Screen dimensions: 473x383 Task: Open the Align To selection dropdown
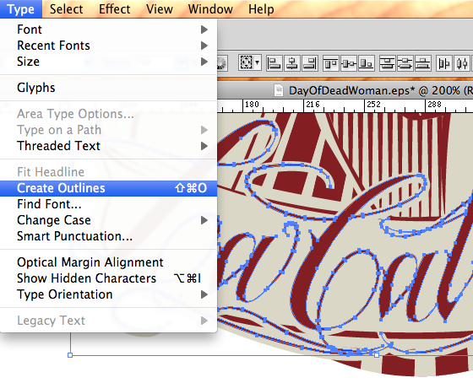(249, 62)
